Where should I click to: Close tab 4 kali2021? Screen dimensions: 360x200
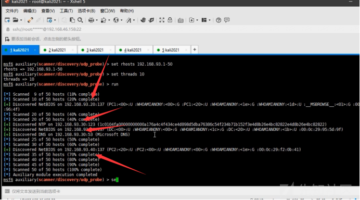[148, 50]
